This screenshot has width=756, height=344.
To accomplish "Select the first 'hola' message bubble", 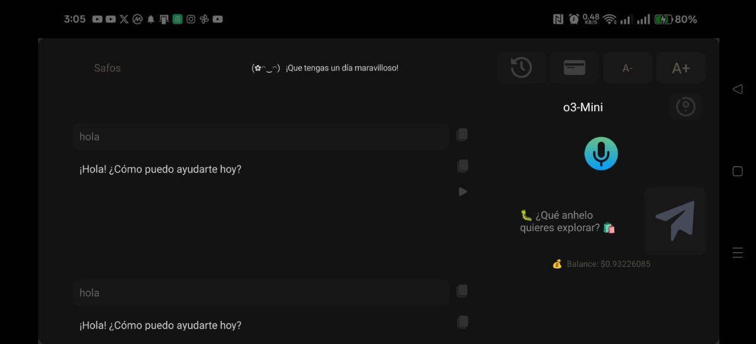I will click(261, 137).
